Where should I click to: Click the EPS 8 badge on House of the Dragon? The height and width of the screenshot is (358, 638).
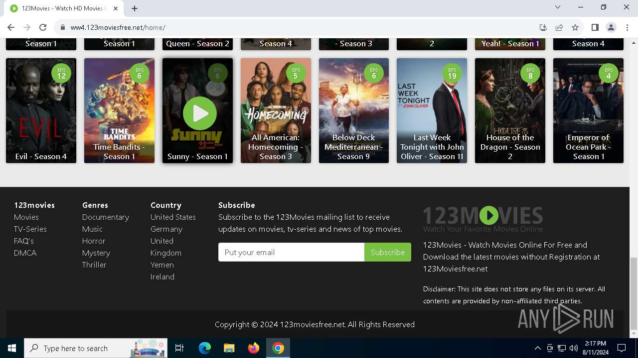tap(530, 73)
